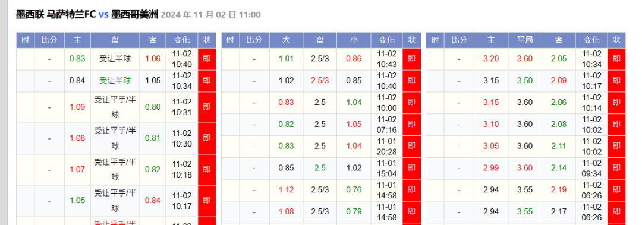This screenshot has height=225, width=642.
Task: Click the under odds value 0.86
Action: pyautogui.click(x=354, y=59)
